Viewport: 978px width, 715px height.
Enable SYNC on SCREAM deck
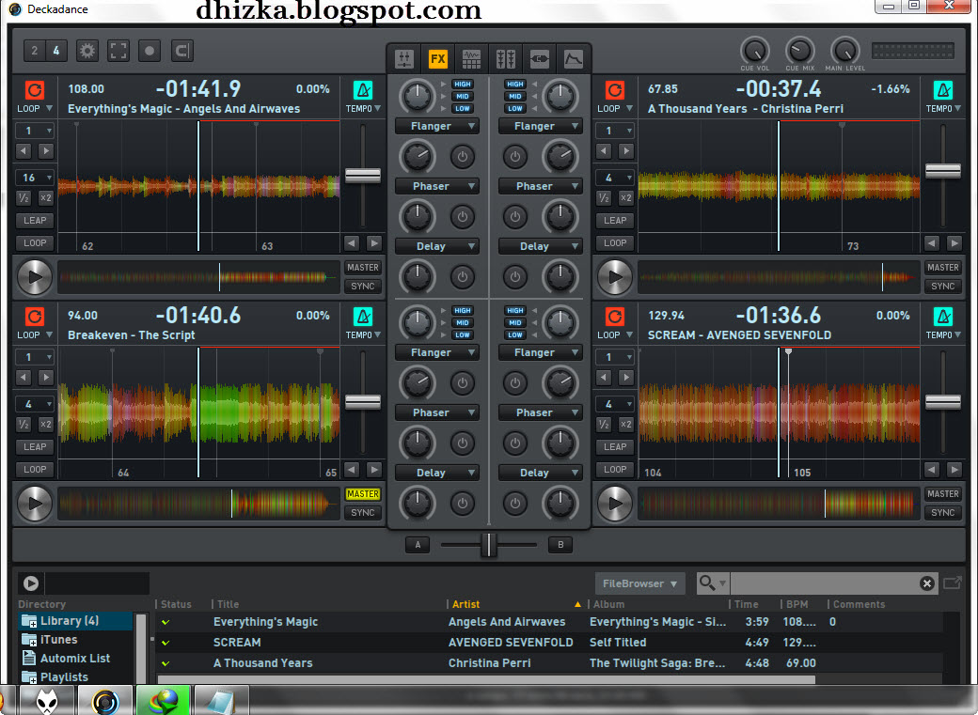click(x=942, y=512)
